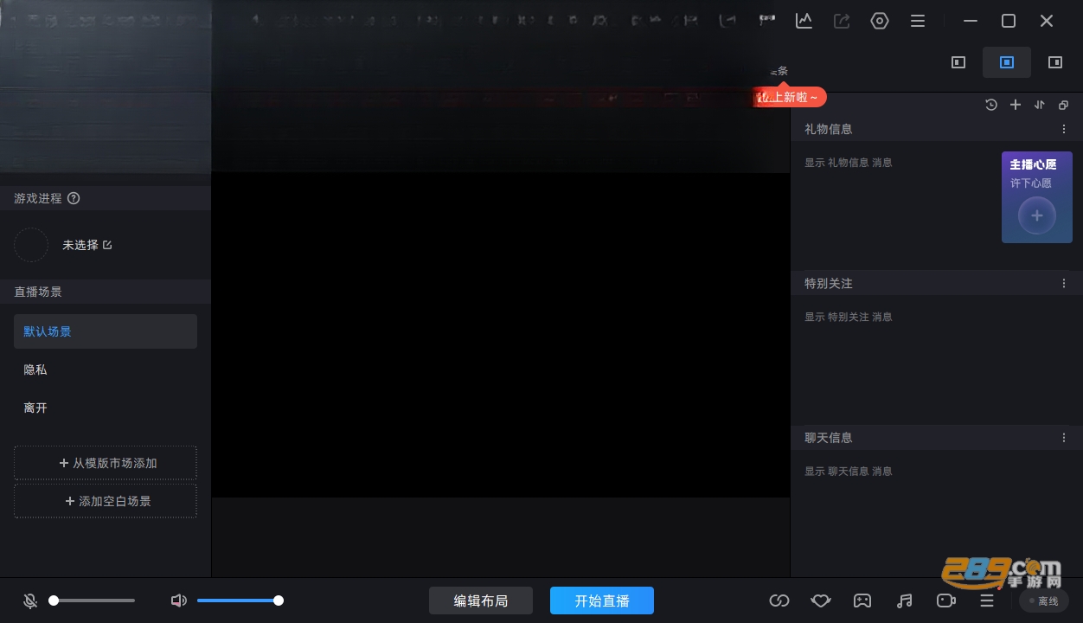Click the 特别关注 panel title
This screenshot has height=623, width=1083.
pyautogui.click(x=829, y=283)
